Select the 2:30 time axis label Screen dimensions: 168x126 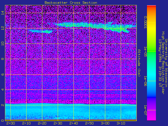coord(58,123)
